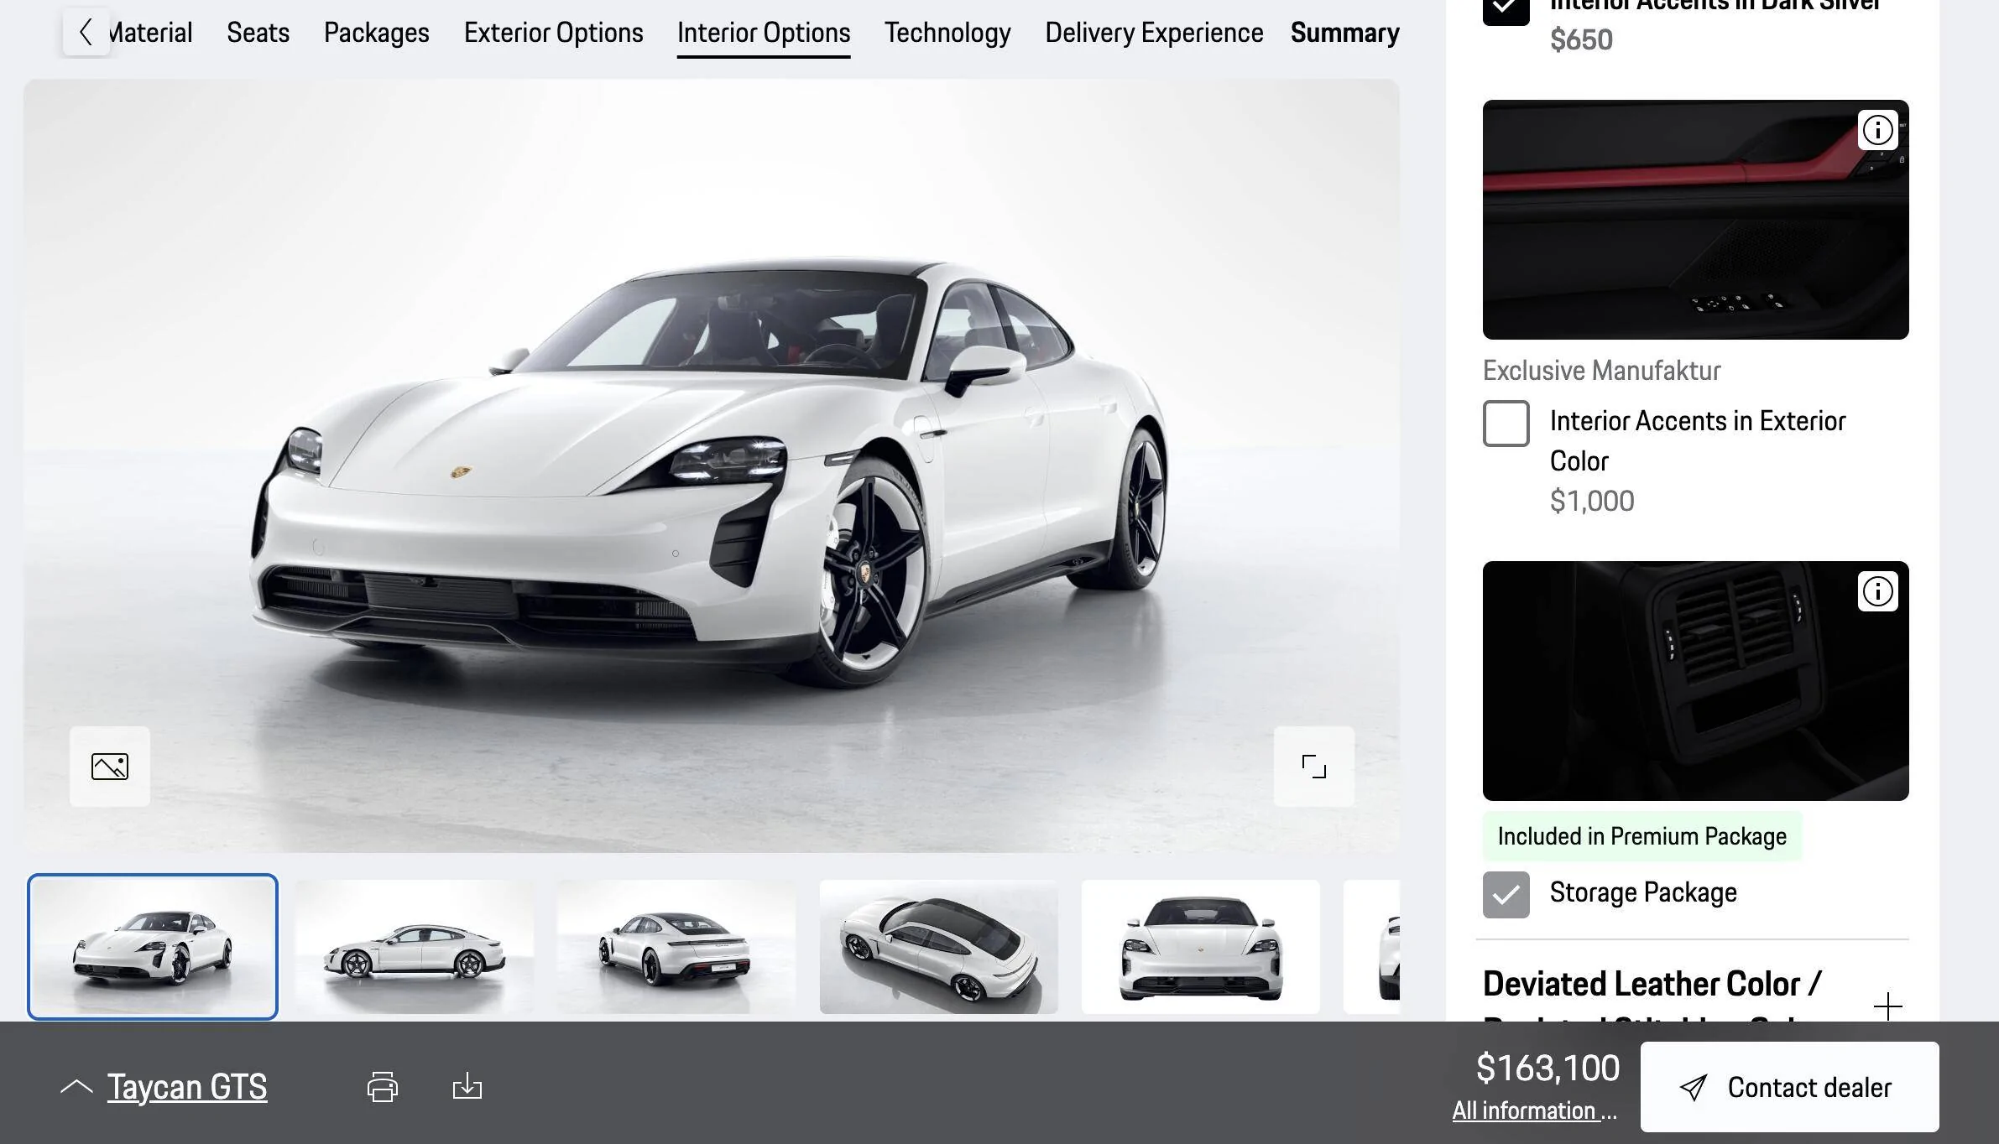The height and width of the screenshot is (1144, 1999).
Task: Show info for Interior Accents in Exterior Color image
Action: click(1877, 130)
